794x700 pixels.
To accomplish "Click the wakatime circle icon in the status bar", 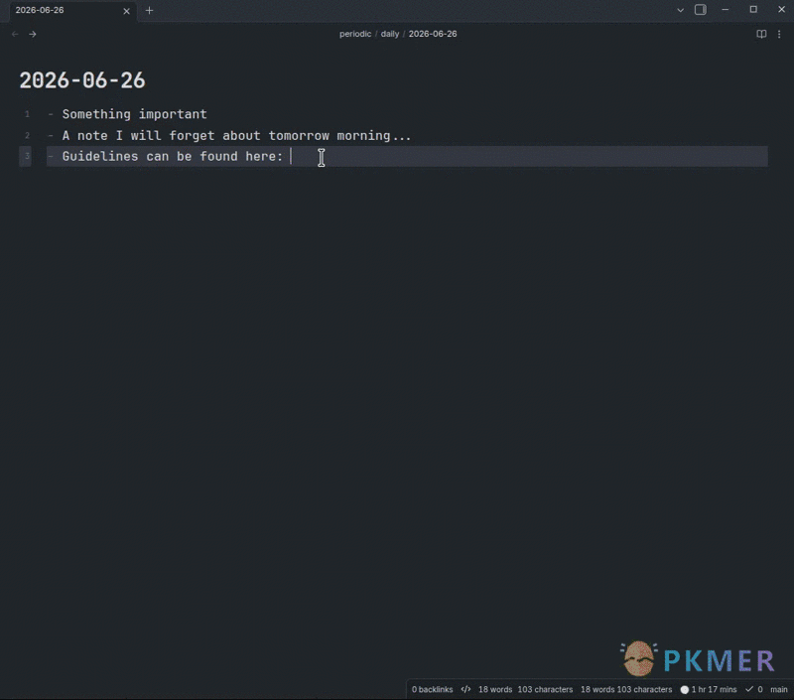I will [685, 689].
